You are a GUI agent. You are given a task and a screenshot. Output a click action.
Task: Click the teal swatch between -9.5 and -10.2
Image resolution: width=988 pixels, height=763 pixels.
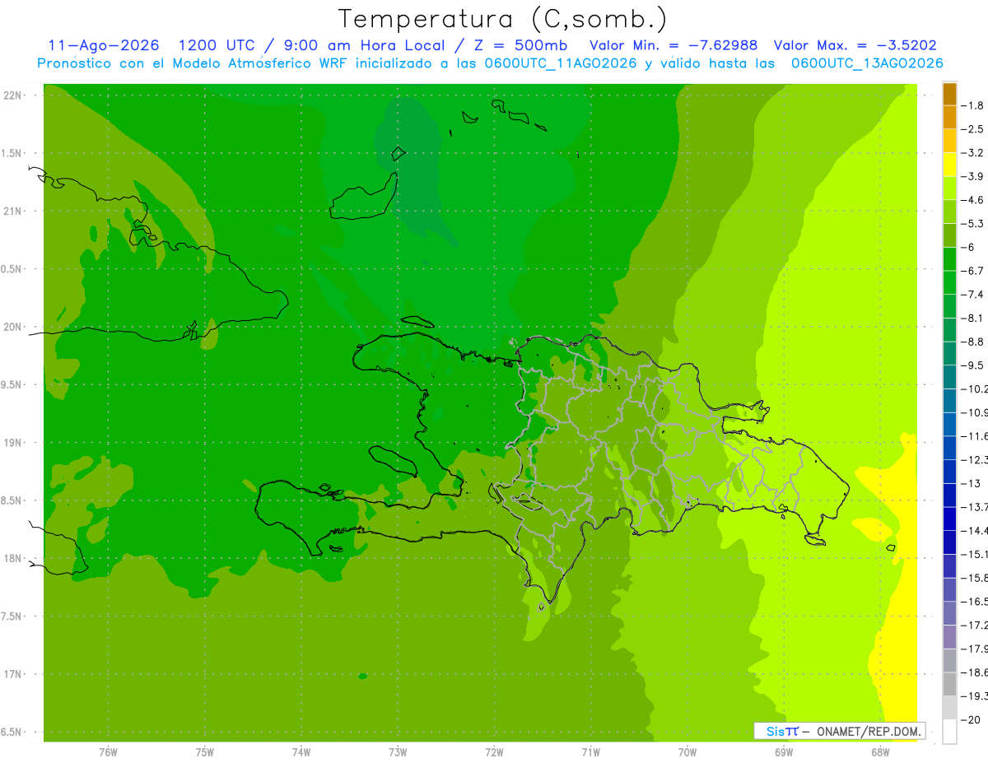coord(949,377)
